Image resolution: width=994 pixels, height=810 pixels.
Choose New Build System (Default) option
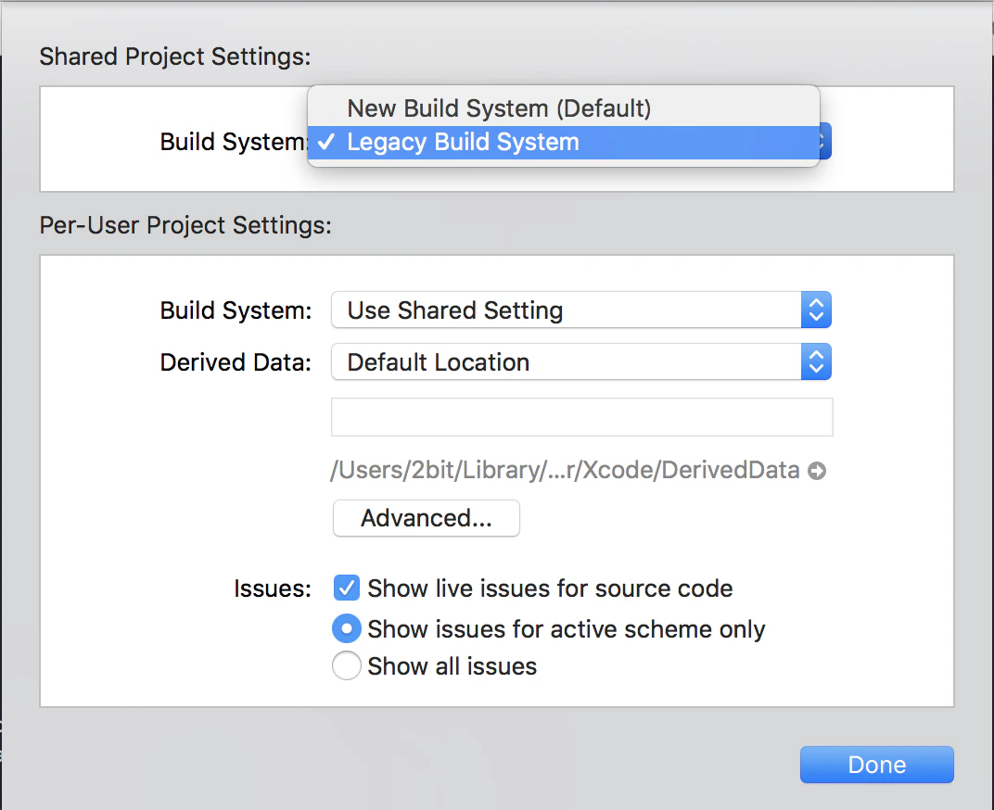563,108
